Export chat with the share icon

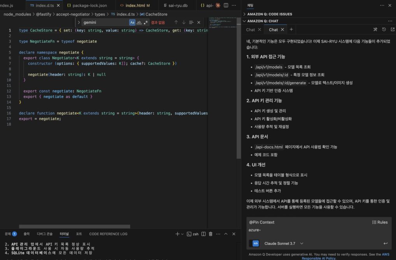(x=392, y=29)
